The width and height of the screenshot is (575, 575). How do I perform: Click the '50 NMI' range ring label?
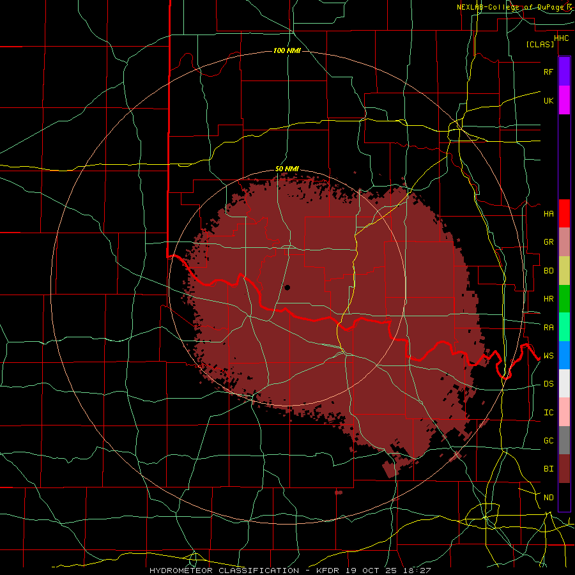(x=287, y=169)
